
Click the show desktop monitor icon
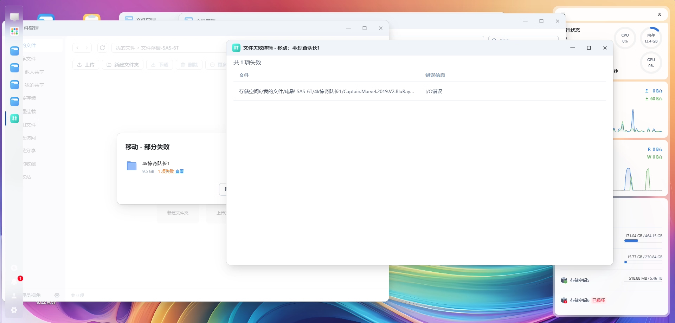pyautogui.click(x=14, y=17)
